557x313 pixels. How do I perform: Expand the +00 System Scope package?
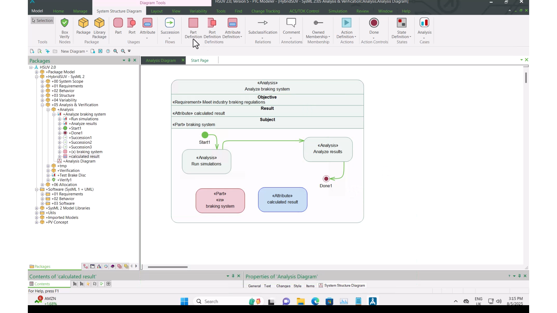pyautogui.click(x=42, y=81)
